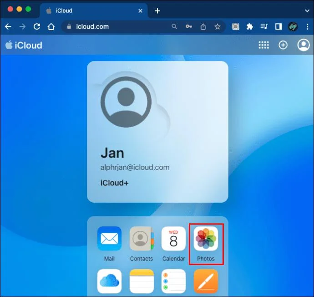The width and height of the screenshot is (314, 297).
Task: Click the Calendar label under the icon
Action: pyautogui.click(x=174, y=259)
